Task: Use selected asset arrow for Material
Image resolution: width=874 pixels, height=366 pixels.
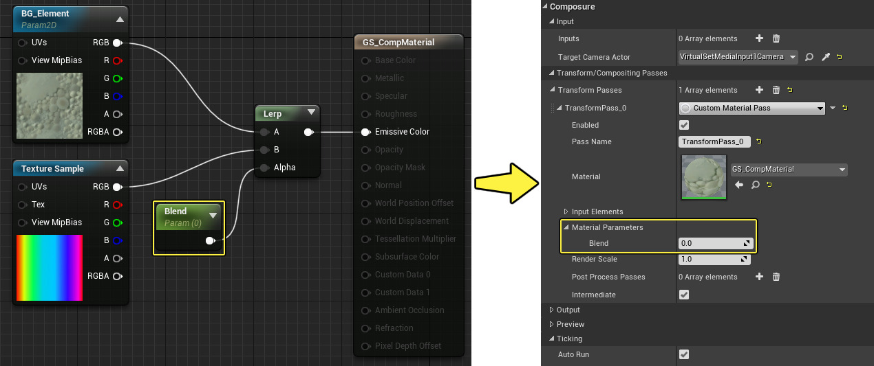Action: (x=739, y=185)
